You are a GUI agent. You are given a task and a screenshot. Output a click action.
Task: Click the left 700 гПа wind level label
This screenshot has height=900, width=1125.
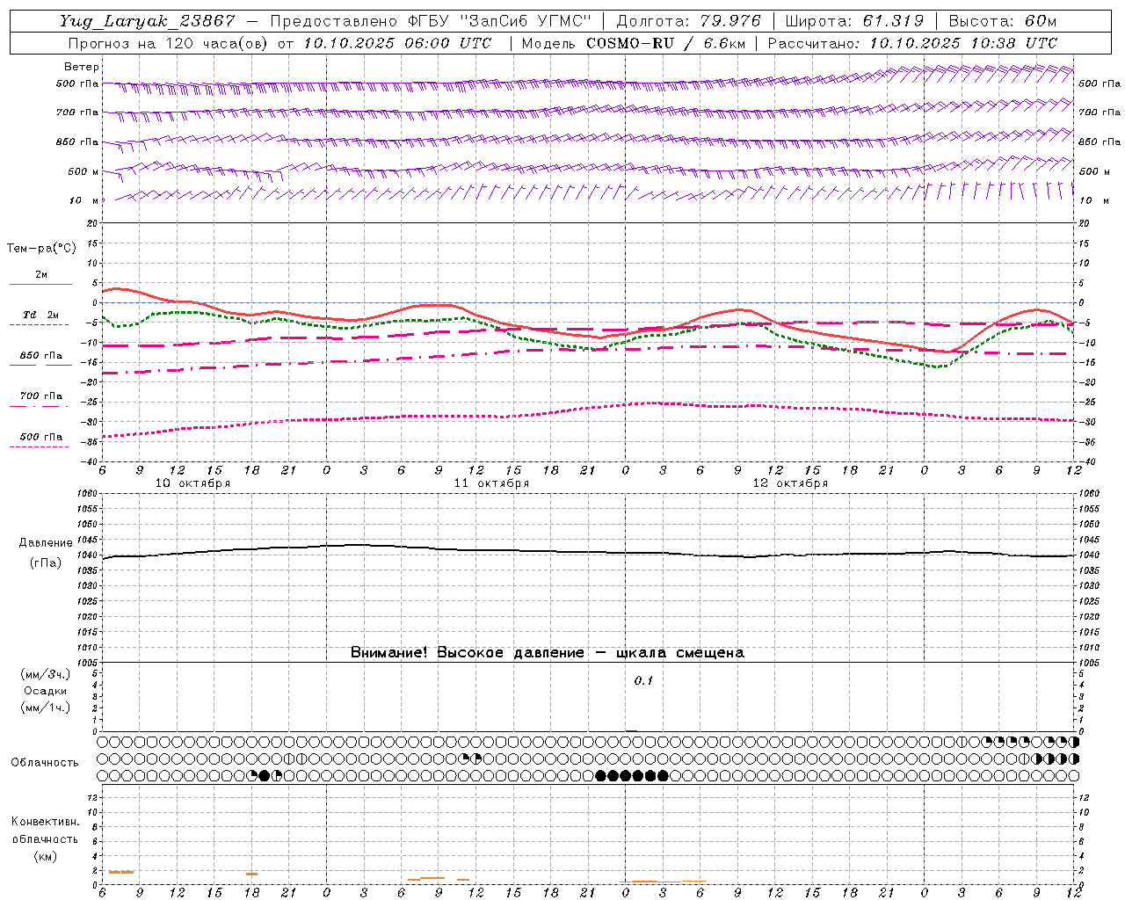(x=77, y=112)
